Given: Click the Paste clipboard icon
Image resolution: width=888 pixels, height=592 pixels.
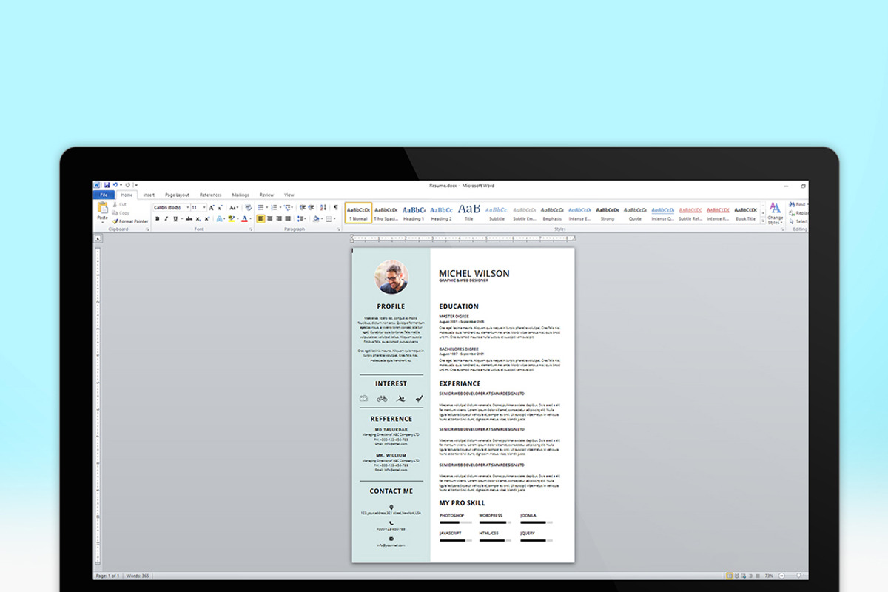Looking at the screenshot, I should coord(103,208).
